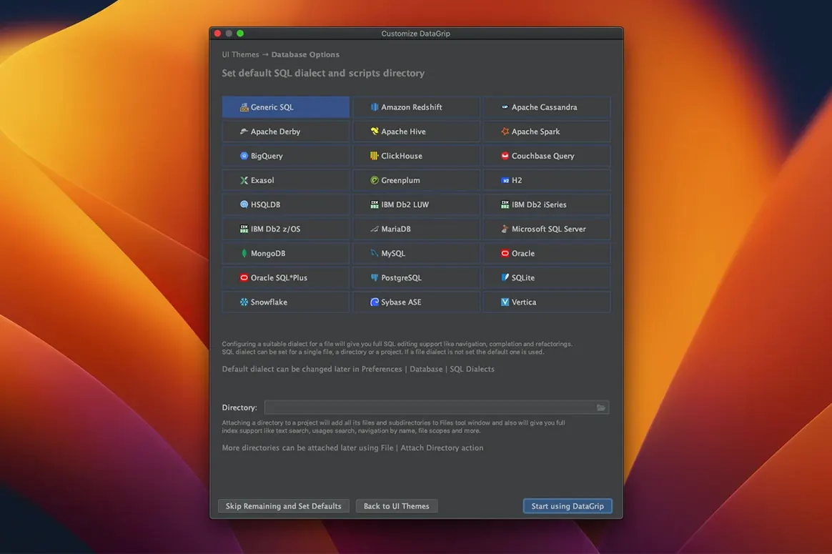Select the BigQuery icon
This screenshot has height=554, width=832.
244,156
